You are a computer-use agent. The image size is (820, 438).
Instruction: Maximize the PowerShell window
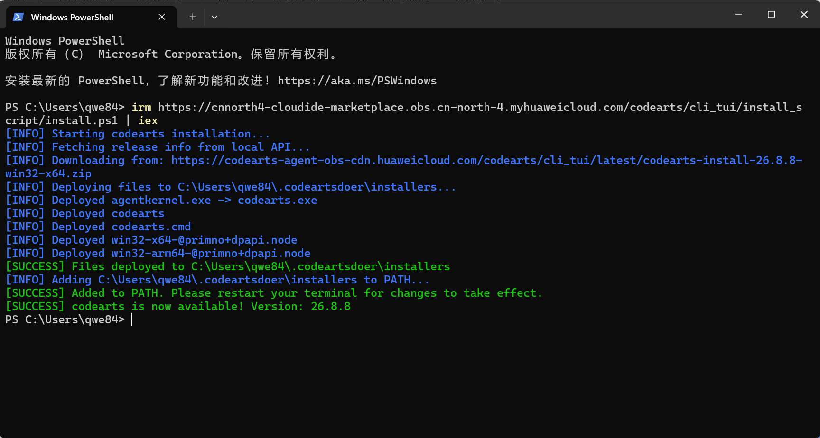pos(771,15)
